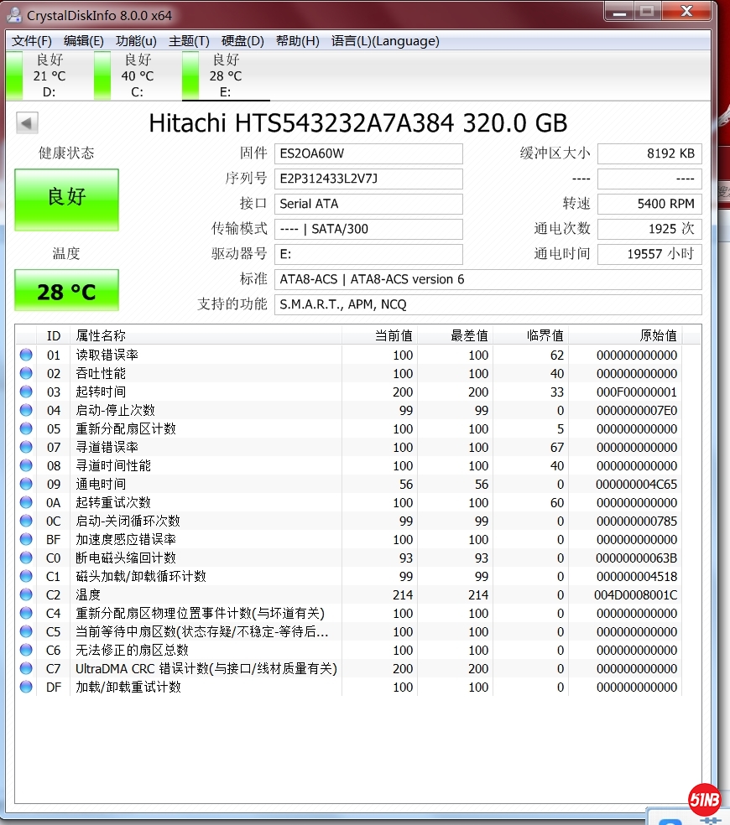Click the 原始值 column header
730x825 pixels.
pos(658,335)
